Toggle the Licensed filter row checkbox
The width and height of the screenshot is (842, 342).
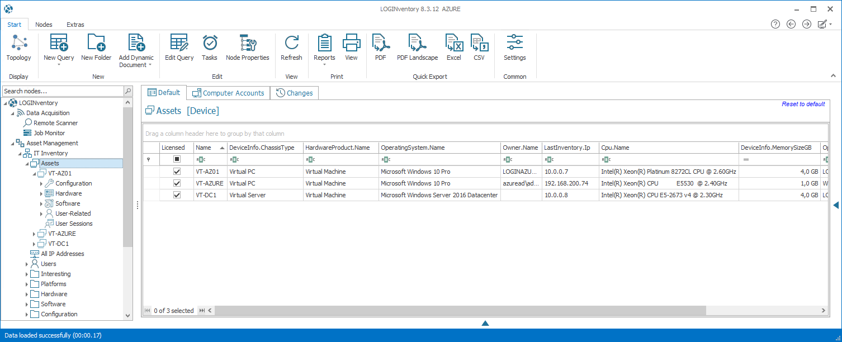(x=177, y=159)
